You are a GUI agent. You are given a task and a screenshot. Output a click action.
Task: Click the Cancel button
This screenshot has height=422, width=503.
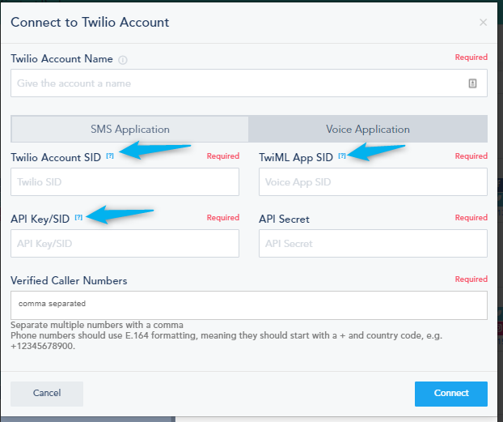47,394
